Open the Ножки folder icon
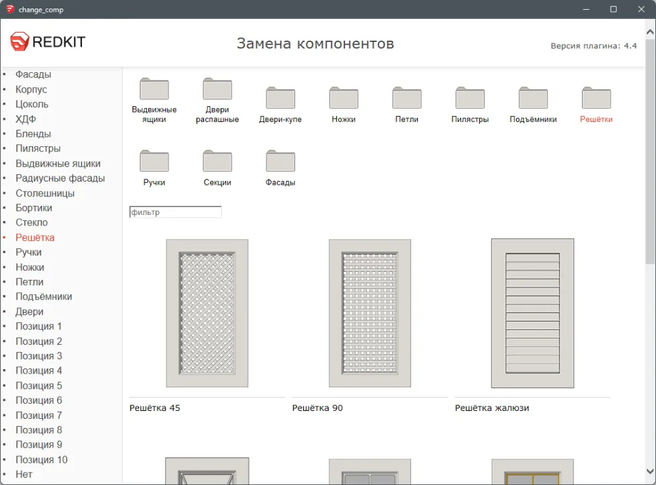The image size is (656, 485). click(x=344, y=98)
